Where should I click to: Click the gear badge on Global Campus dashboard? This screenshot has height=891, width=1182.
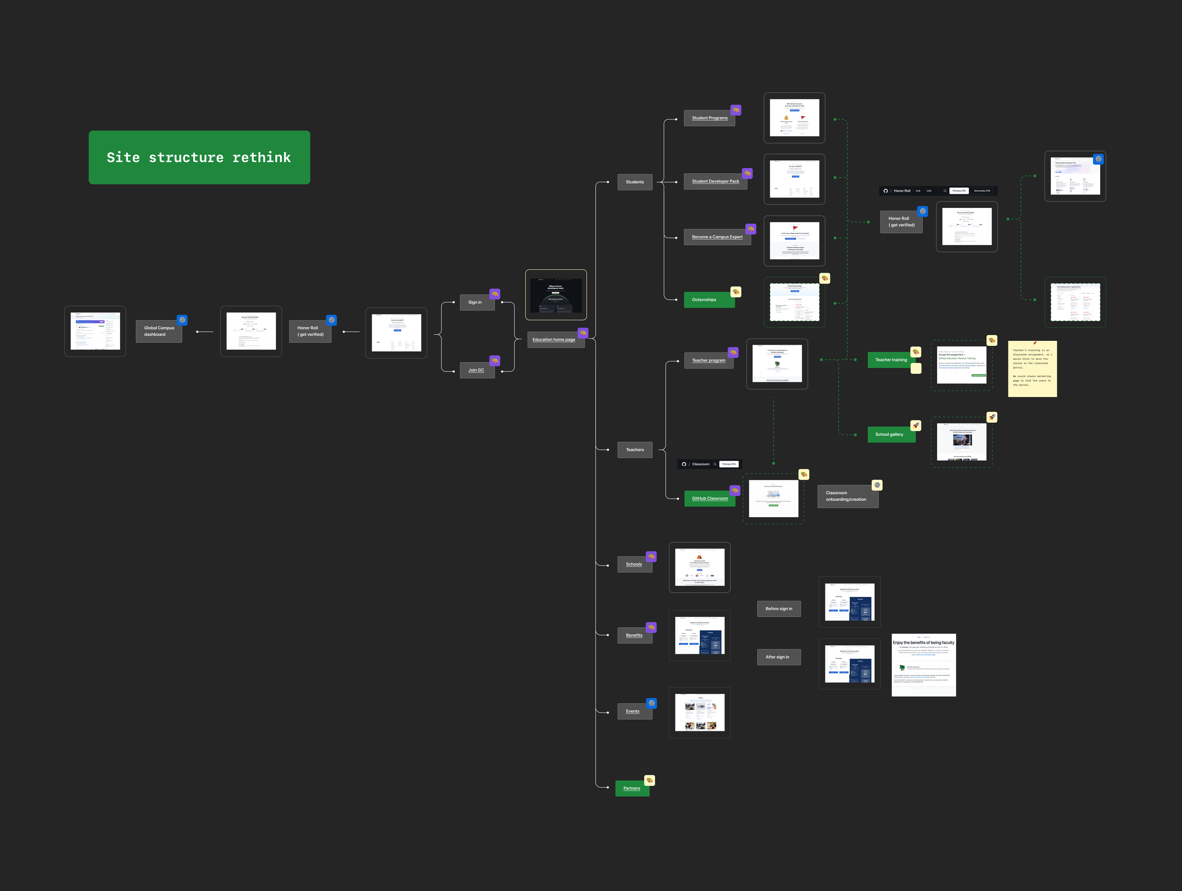[x=182, y=320]
